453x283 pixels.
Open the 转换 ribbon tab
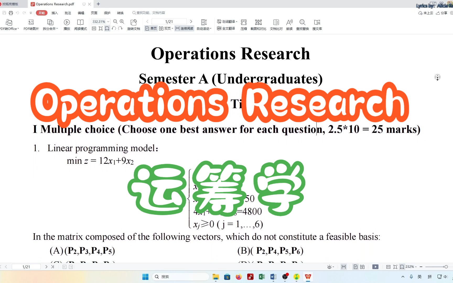pyautogui.click(x=120, y=13)
